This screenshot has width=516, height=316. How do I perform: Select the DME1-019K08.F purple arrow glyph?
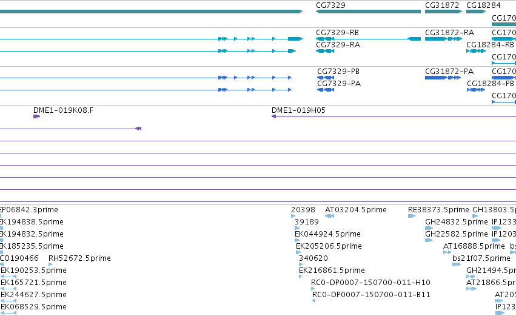point(36,116)
